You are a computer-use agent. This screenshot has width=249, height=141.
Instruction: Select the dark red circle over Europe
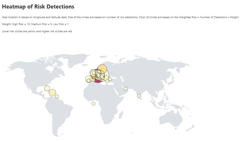pos(97,81)
